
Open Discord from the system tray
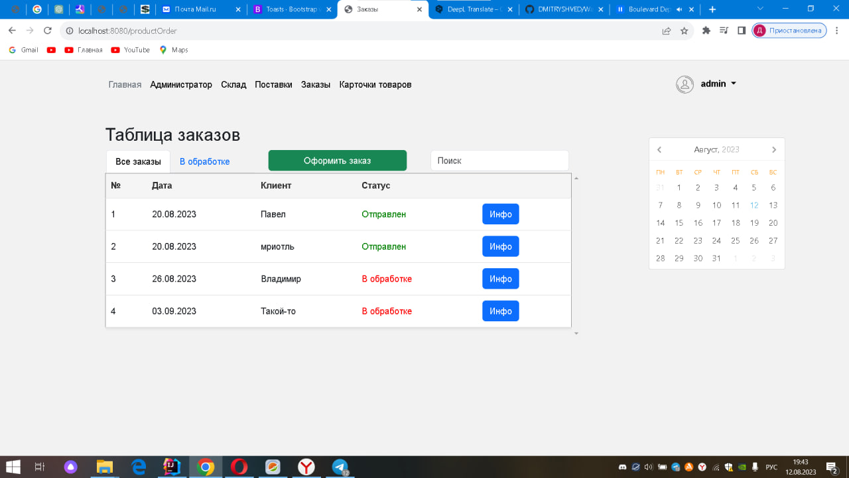click(x=622, y=467)
